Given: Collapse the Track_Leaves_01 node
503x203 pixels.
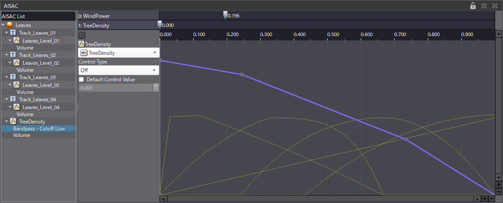Looking at the screenshot, I should (x=7, y=33).
